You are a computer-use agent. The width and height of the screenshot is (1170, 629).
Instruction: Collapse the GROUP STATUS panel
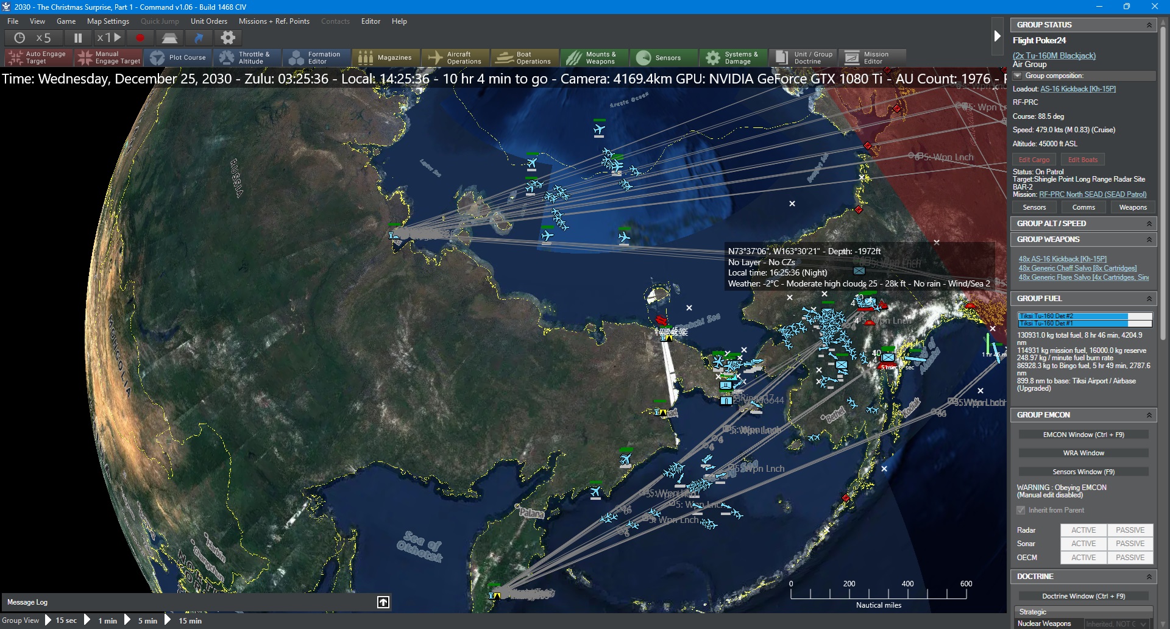(x=1149, y=25)
